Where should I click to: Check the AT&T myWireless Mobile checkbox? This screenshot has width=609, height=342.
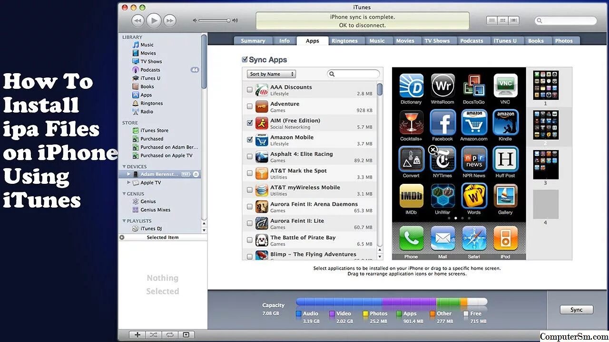(x=250, y=190)
